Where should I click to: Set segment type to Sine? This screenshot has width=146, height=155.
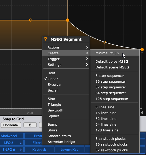pyautogui.click(x=66, y=99)
